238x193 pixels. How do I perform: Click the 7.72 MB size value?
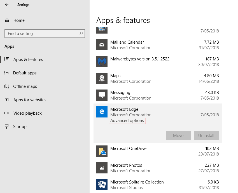point(211,42)
